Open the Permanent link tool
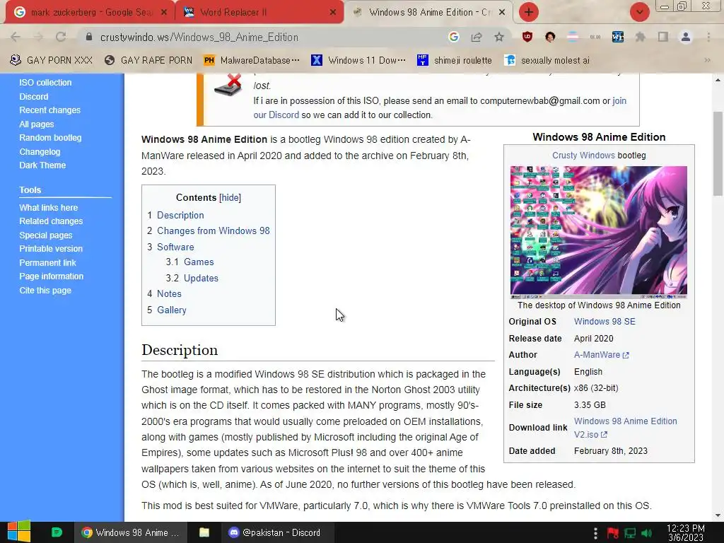The height and width of the screenshot is (543, 724). [x=47, y=263]
